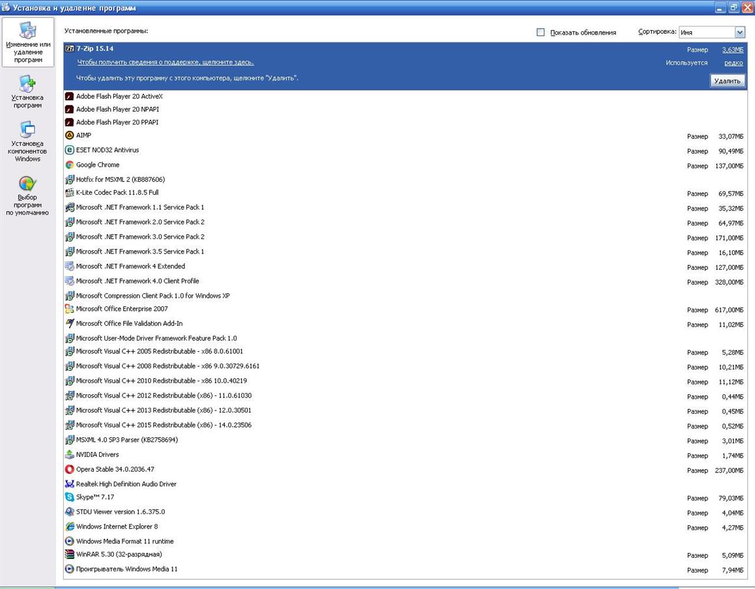Click the ESET NOD32 Antivirus icon
Screen dimensions: 755x589
69,151
